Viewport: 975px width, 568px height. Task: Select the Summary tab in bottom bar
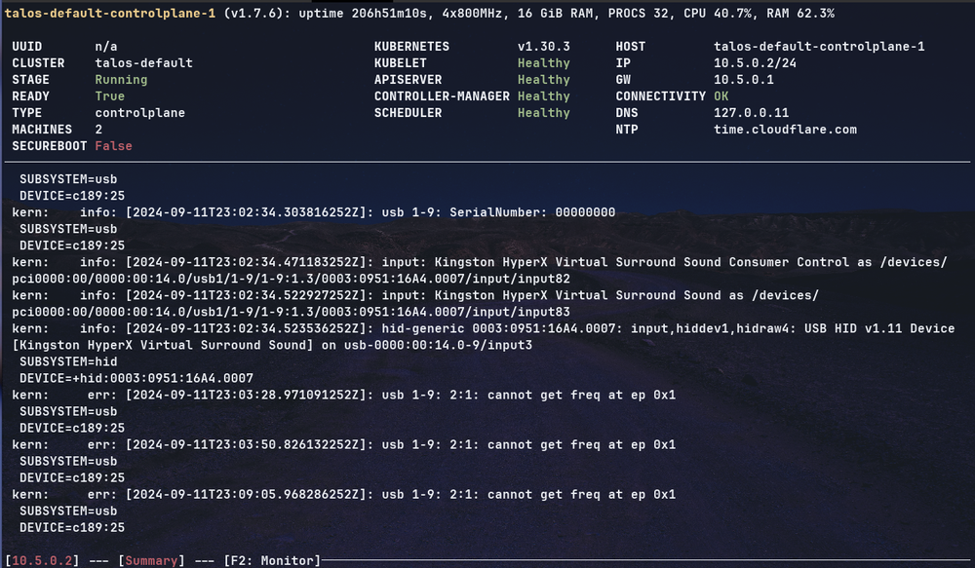(151, 560)
